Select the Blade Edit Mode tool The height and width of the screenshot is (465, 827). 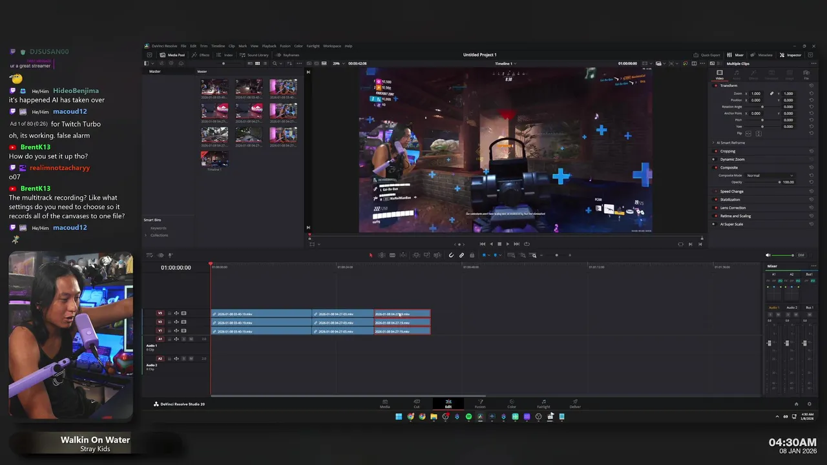tap(392, 255)
